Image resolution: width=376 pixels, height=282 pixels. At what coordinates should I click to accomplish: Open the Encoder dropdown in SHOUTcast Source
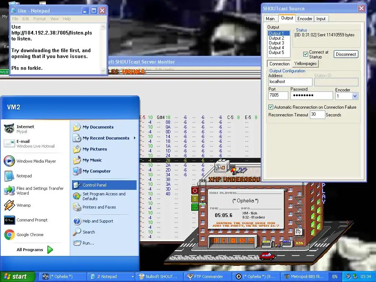[x=355, y=96]
